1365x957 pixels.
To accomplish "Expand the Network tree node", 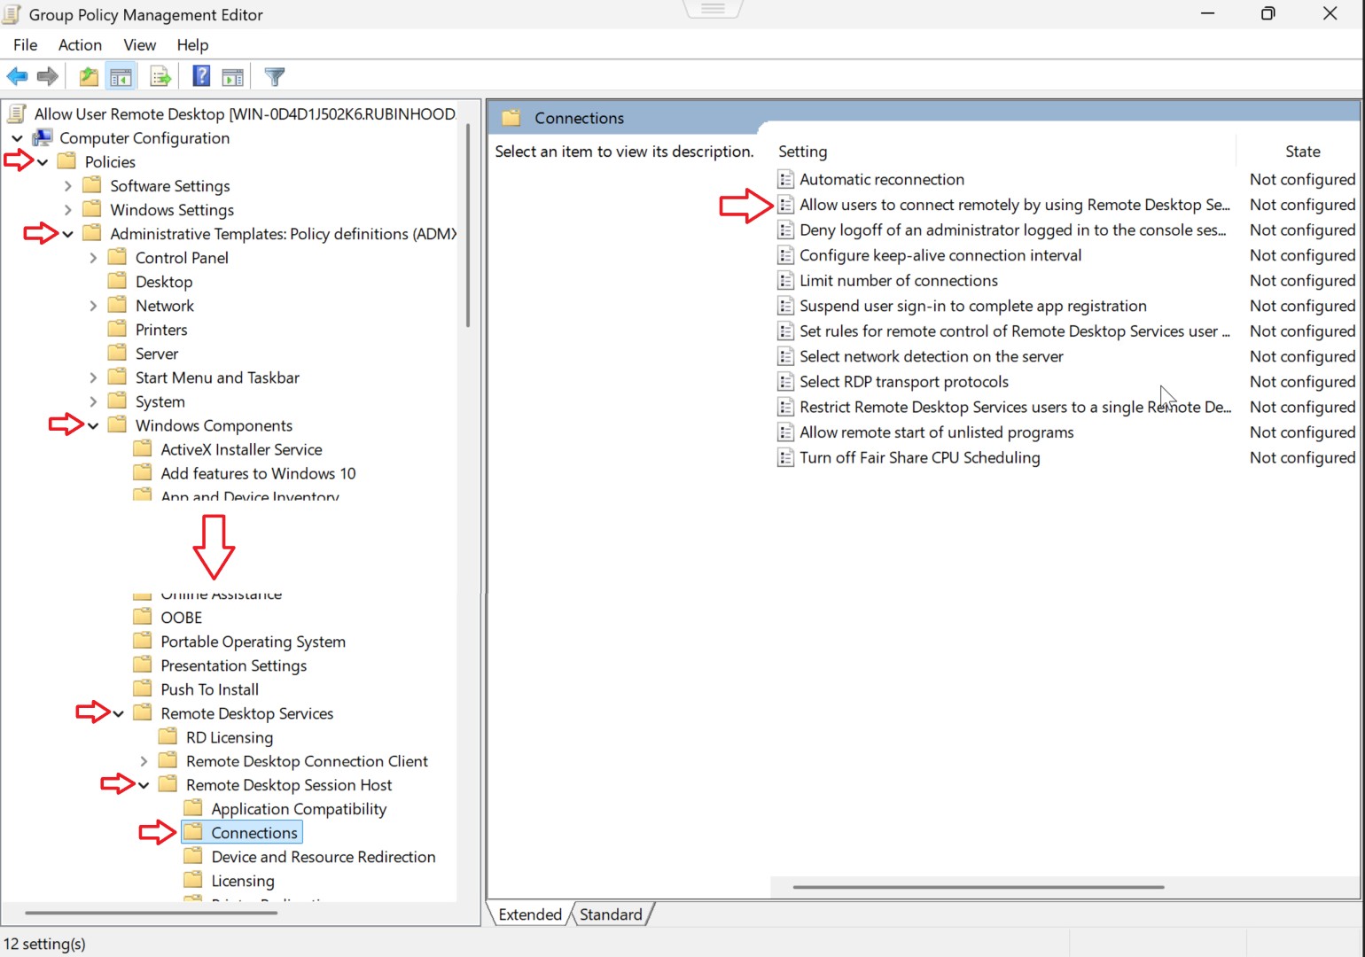I will coord(93,306).
